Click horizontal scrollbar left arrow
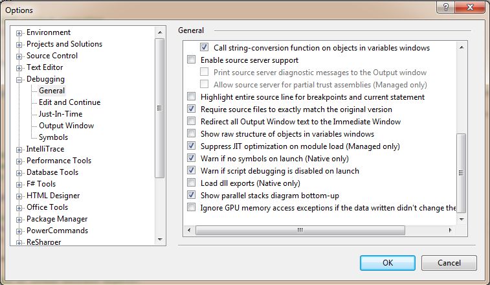 coord(189,230)
